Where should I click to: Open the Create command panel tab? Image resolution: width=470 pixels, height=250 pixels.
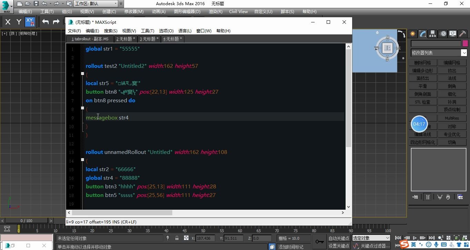coord(412,34)
